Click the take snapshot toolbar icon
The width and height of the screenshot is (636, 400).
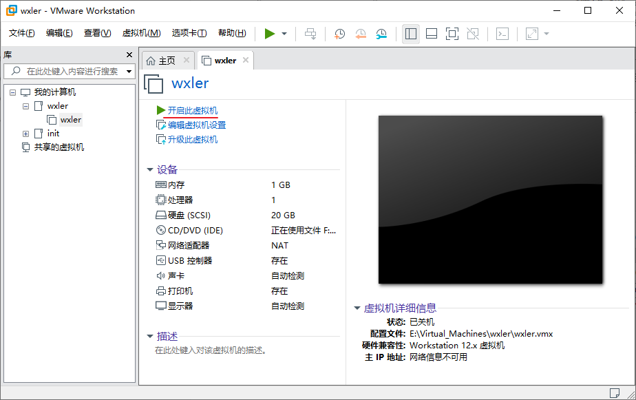[x=339, y=34]
